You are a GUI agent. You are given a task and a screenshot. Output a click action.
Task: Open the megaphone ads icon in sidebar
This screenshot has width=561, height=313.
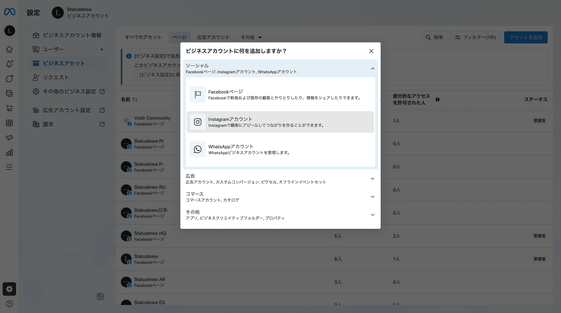pos(9,138)
